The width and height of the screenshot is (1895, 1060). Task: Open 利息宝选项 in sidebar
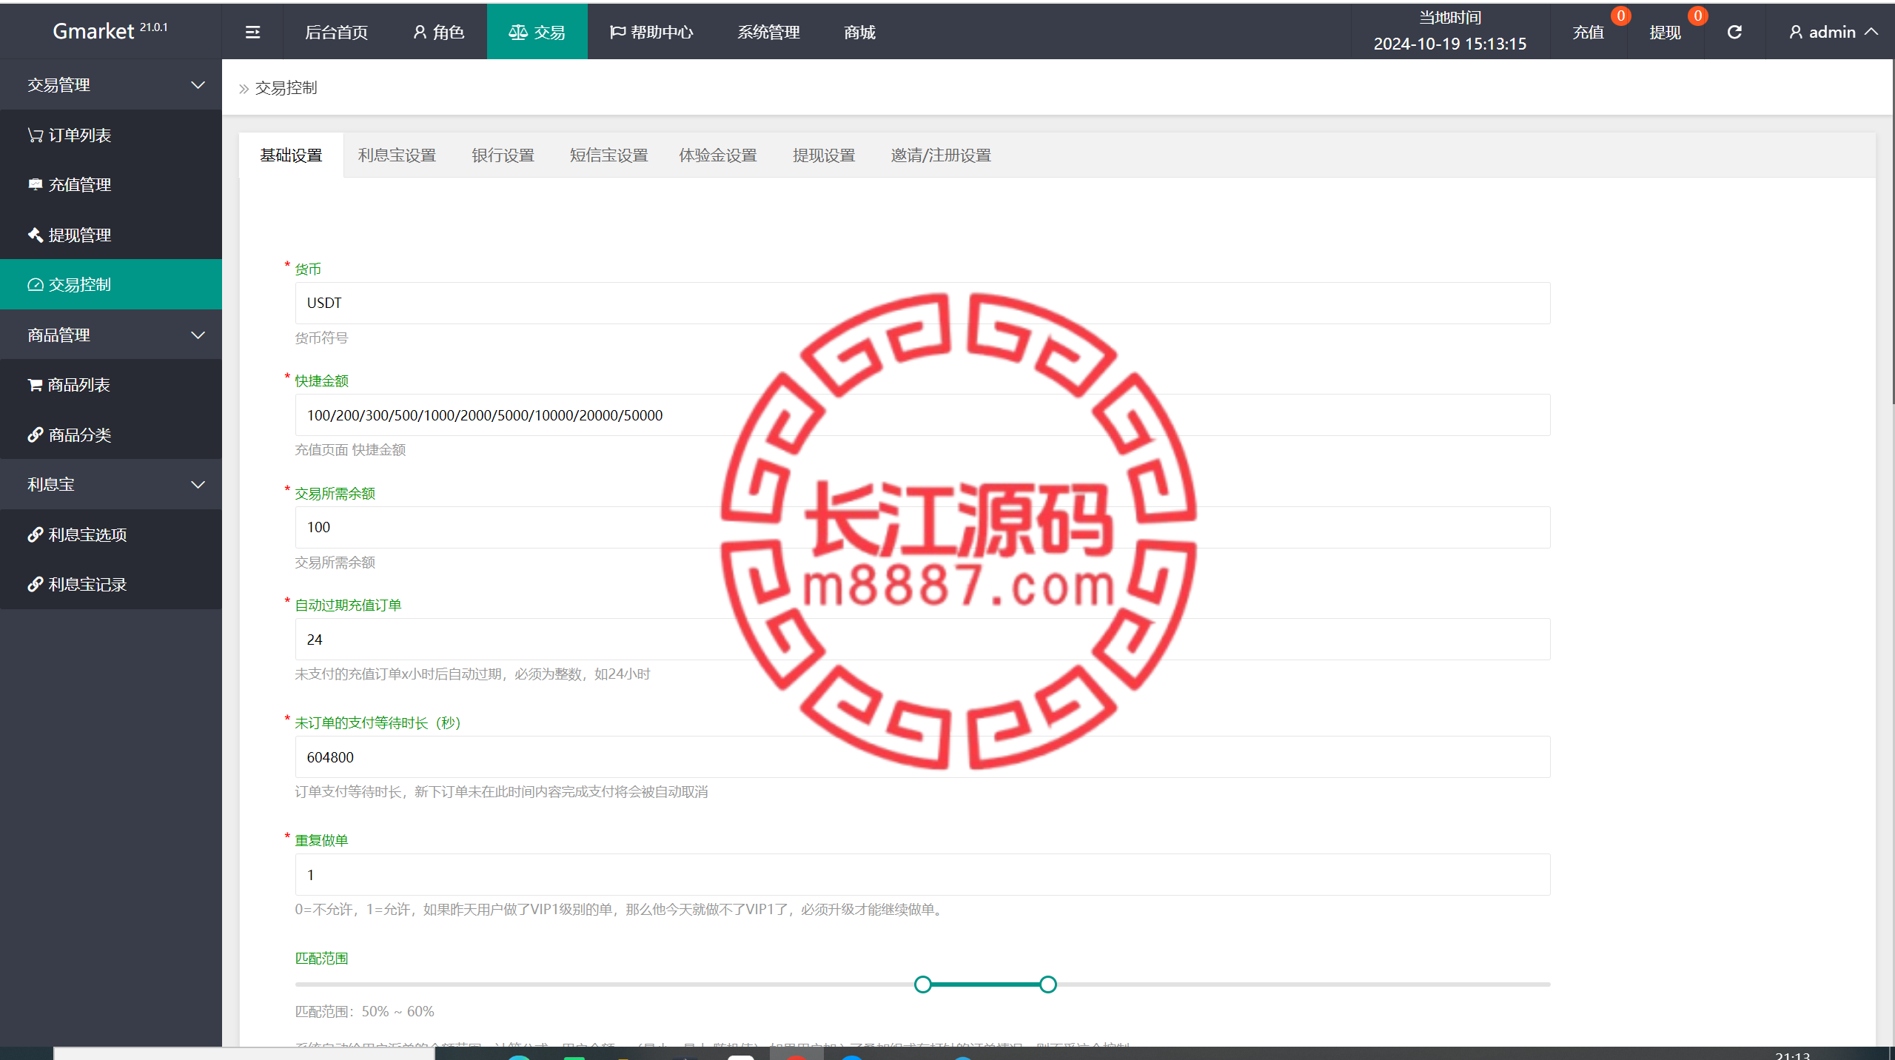coord(111,535)
